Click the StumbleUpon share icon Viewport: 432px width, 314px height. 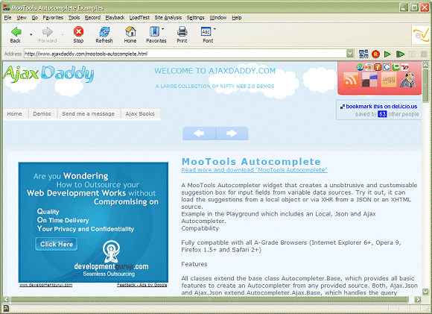pos(360,67)
